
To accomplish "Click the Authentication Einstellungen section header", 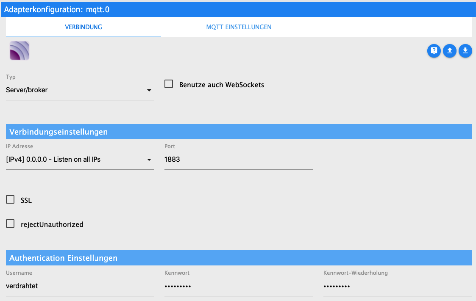I will coord(239,258).
